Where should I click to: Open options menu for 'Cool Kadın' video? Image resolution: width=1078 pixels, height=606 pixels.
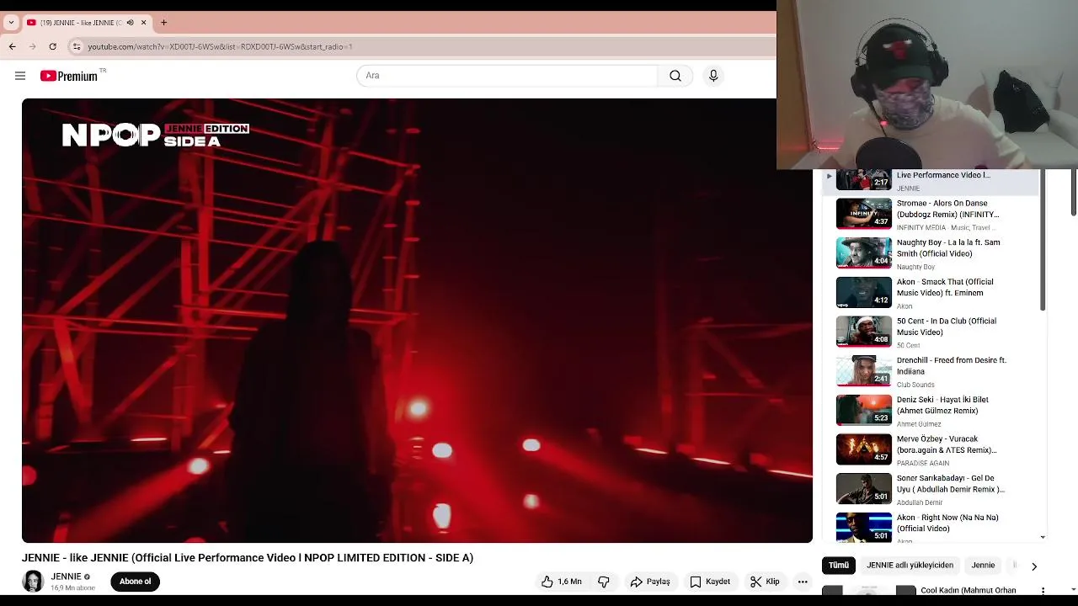tap(1043, 591)
